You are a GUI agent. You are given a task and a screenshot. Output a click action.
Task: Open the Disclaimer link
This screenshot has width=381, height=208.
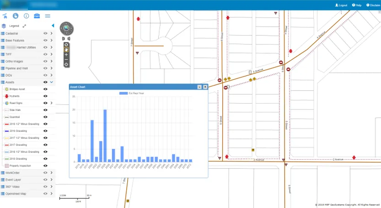tap(374, 5)
